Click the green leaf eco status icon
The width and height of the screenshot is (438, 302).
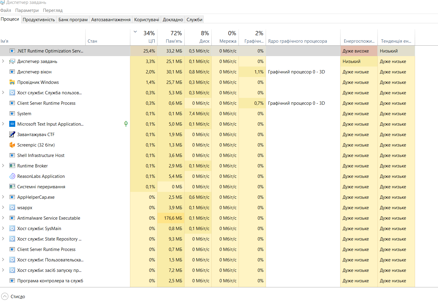[x=126, y=124]
